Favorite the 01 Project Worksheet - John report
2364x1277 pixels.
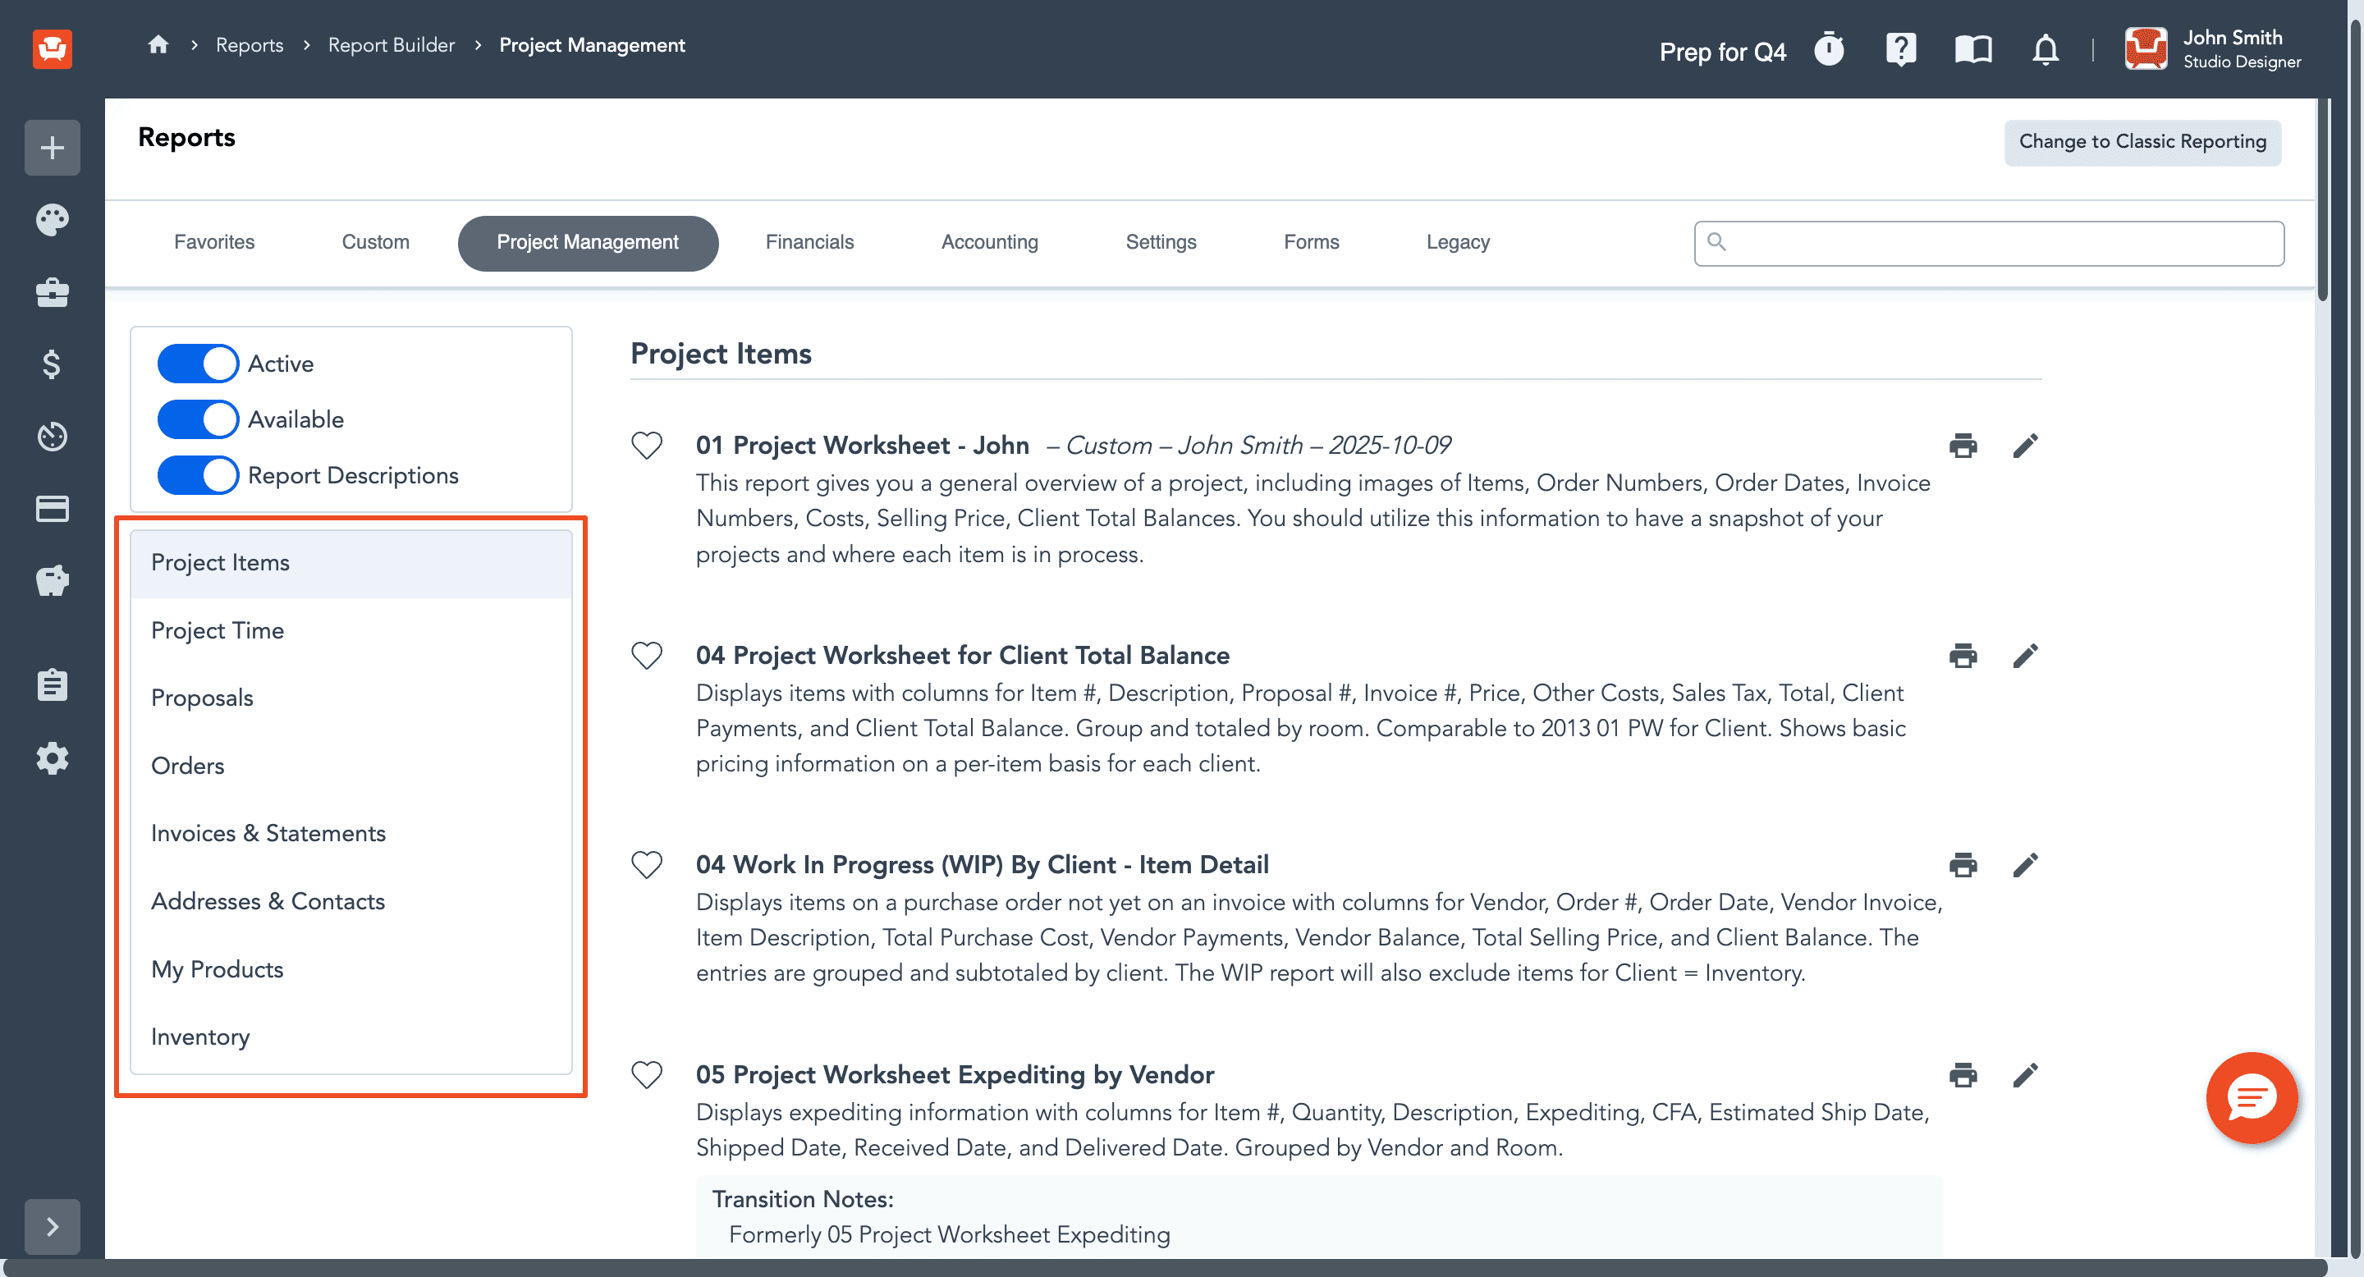pyautogui.click(x=647, y=445)
